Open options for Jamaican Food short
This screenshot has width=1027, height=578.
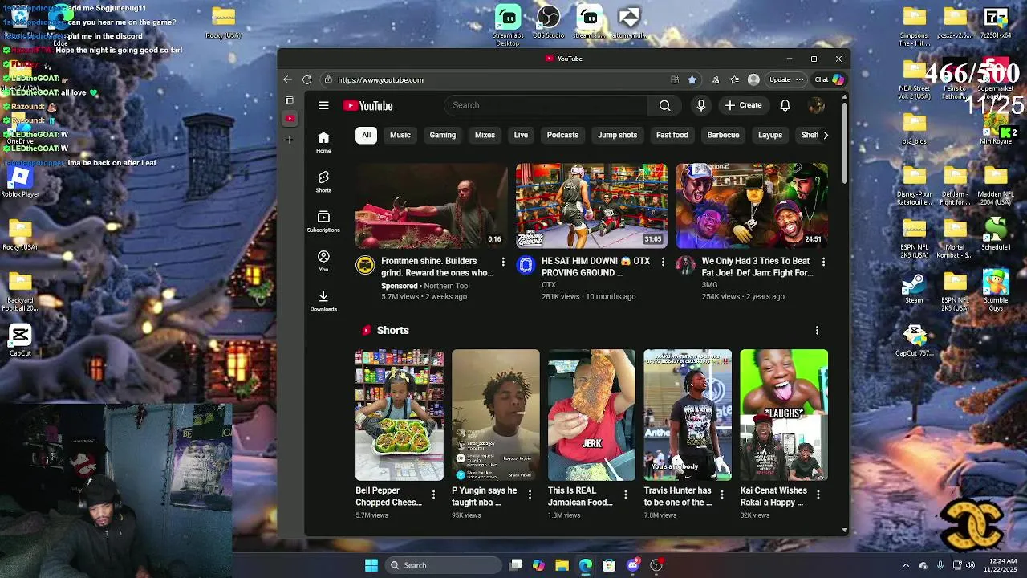626,495
